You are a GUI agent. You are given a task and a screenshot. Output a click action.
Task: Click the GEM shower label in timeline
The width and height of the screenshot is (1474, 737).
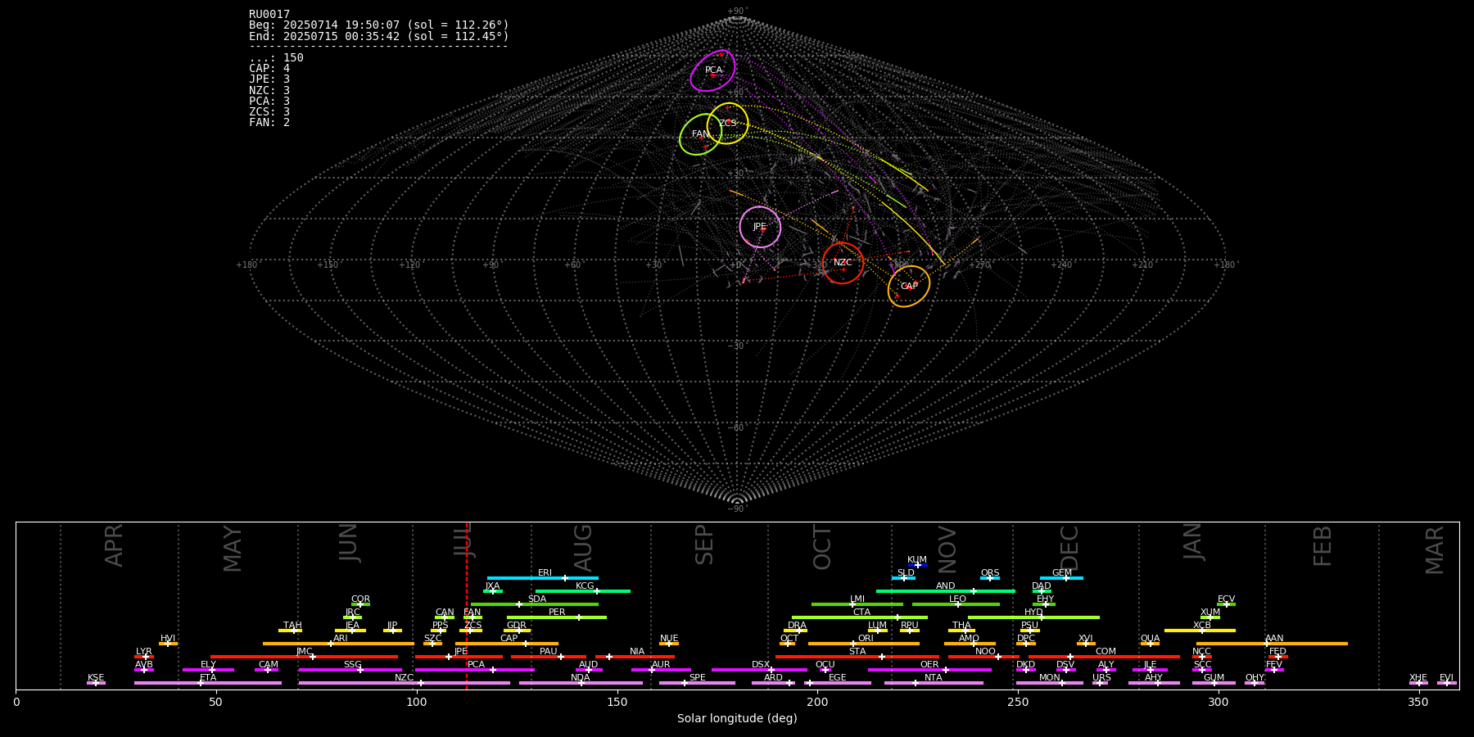tap(1062, 572)
